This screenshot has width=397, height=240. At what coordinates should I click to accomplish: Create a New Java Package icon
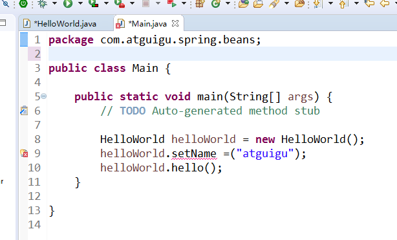[200, 3]
